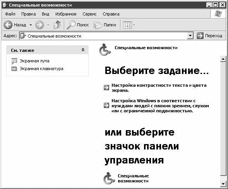This screenshot has width=228, height=189.
Task: Minimize the Специальные возможности window
Action: [209, 5]
